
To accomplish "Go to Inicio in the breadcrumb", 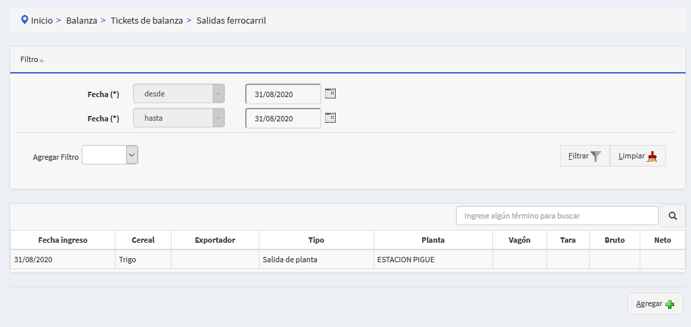I will [x=41, y=21].
